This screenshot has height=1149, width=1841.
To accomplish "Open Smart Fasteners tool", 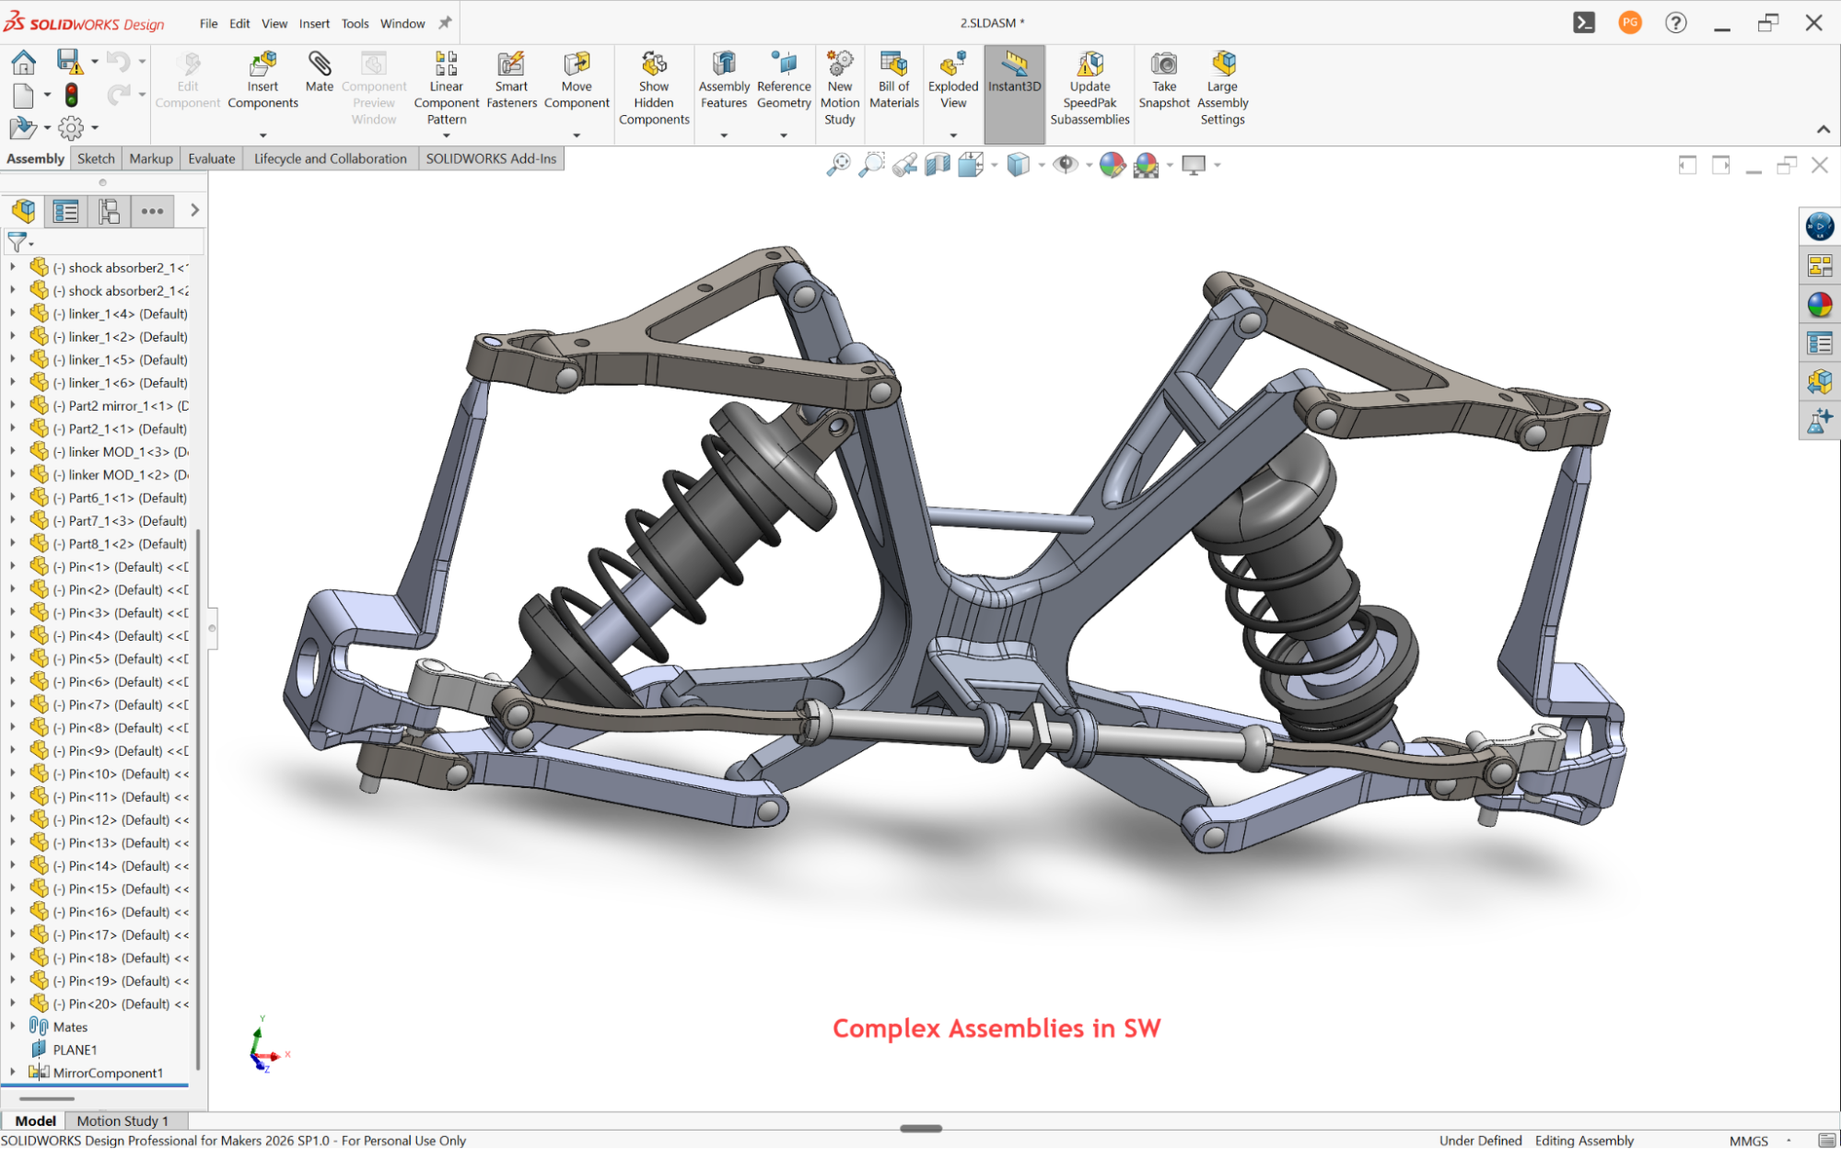I will click(511, 79).
